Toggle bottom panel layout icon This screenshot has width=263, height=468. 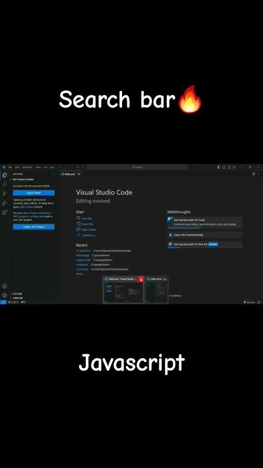tap(224, 167)
